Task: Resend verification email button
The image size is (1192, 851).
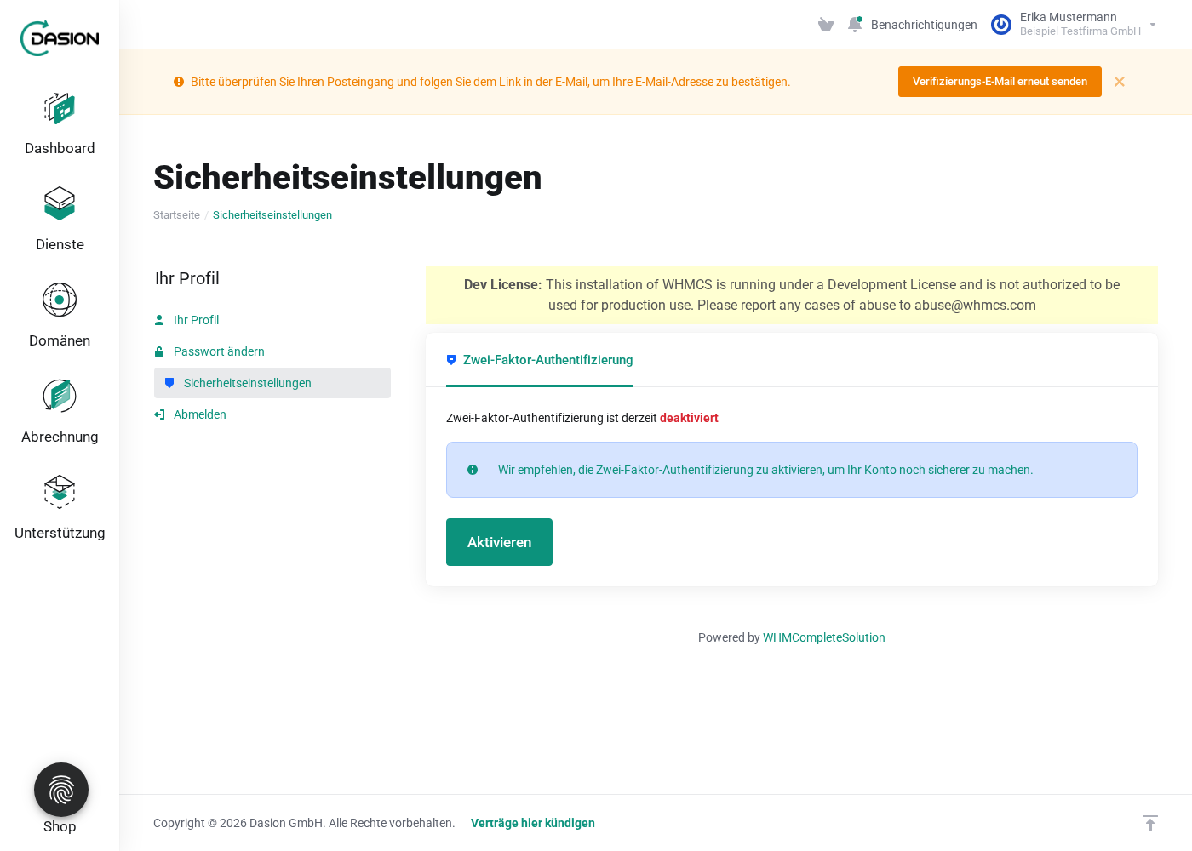Action: (x=1000, y=82)
